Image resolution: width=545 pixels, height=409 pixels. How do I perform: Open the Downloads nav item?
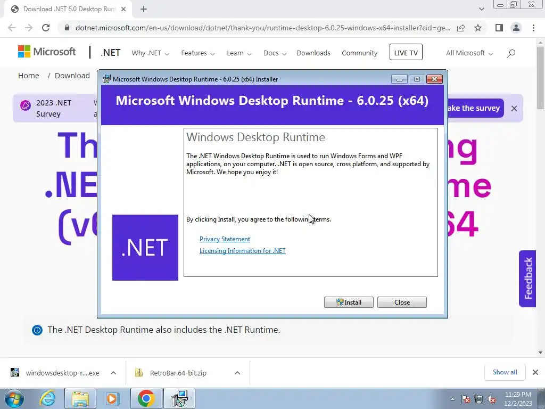click(x=313, y=53)
